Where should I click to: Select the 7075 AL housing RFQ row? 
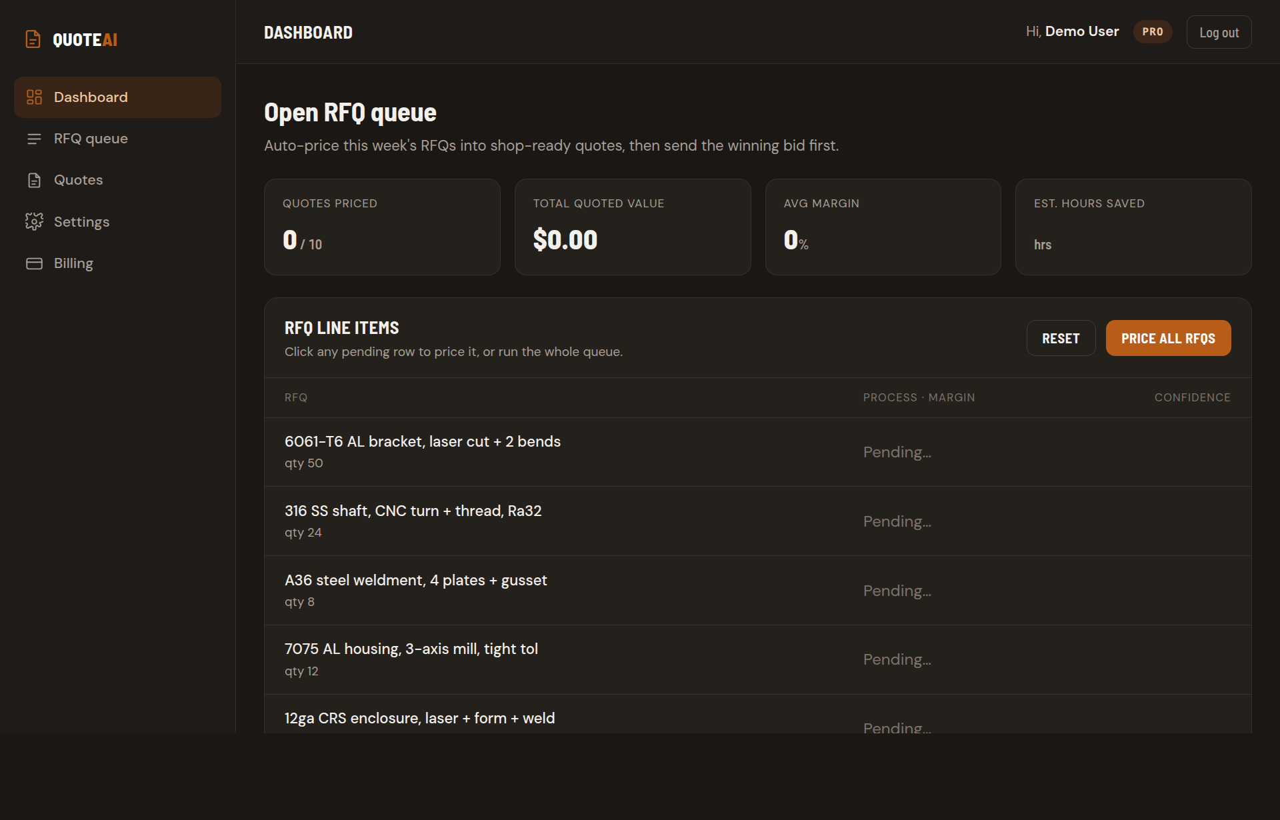757,659
